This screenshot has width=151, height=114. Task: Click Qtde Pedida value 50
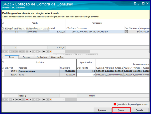(86, 75)
